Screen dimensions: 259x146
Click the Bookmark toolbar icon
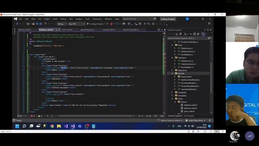[x=153, y=24]
